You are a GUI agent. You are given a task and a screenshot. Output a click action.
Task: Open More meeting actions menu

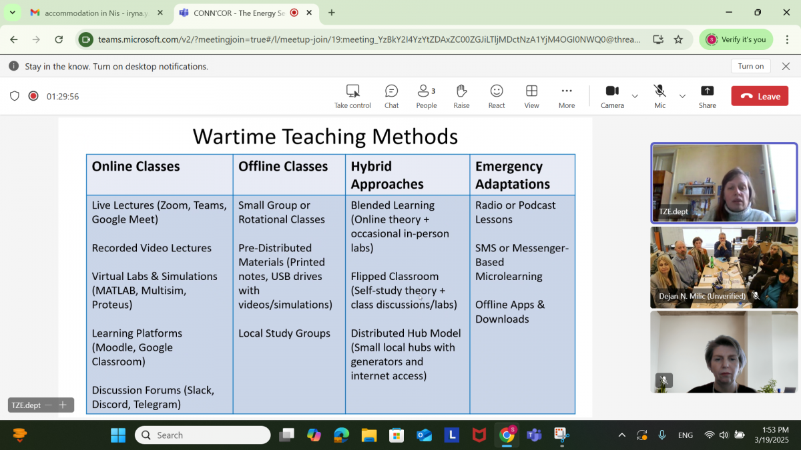(x=567, y=96)
